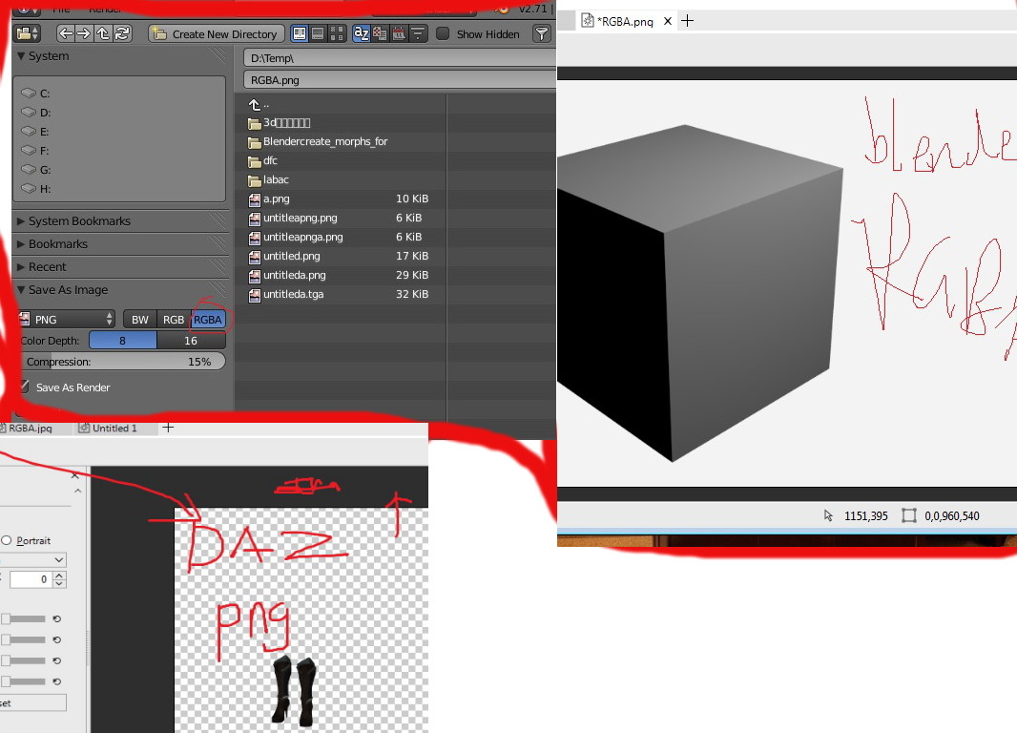Go back to previous folder in Blender
1017x733 pixels.
tap(66, 33)
